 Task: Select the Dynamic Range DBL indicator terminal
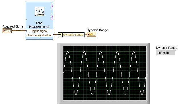click(91, 34)
